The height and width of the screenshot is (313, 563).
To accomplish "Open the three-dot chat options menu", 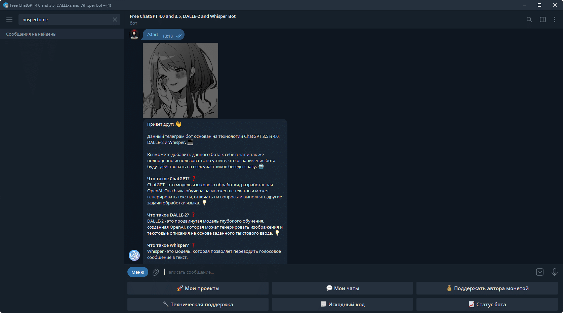I will coord(555,19).
